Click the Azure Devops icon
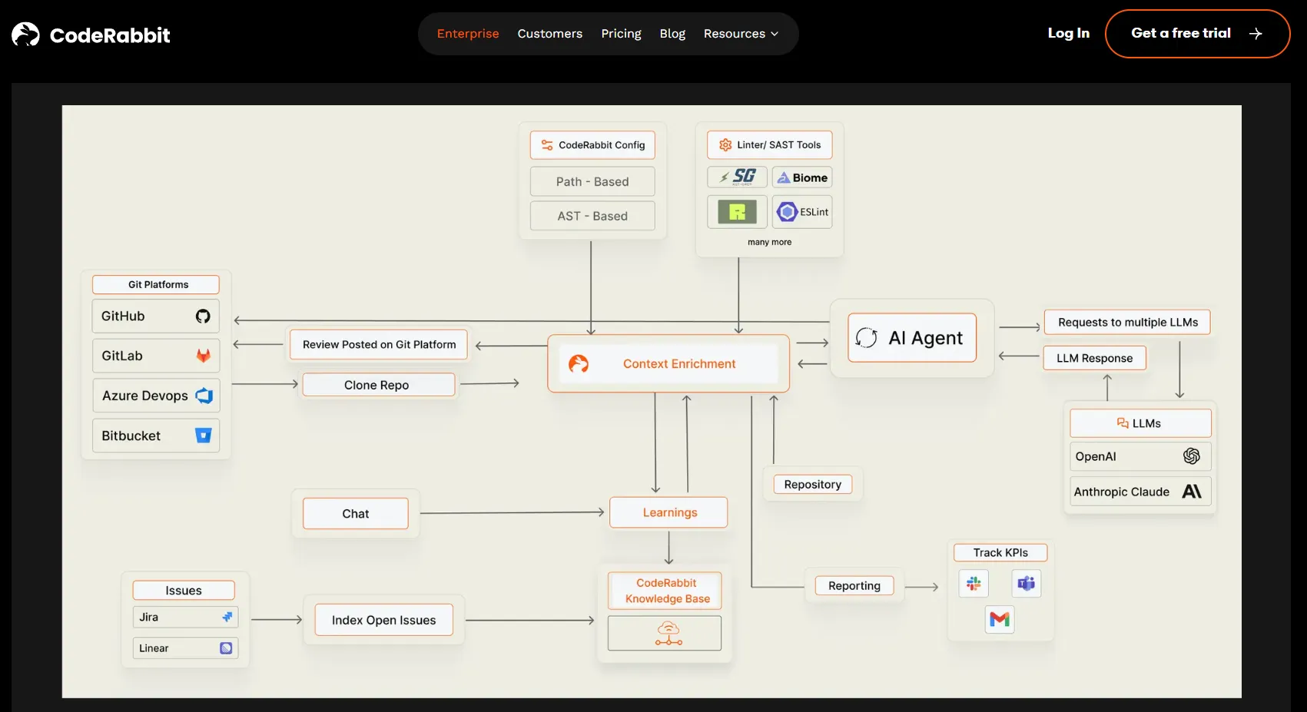This screenshot has height=712, width=1307. (x=204, y=396)
